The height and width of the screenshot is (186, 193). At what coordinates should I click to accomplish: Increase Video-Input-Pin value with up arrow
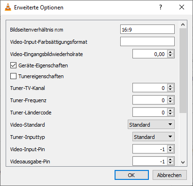coord(170,147)
